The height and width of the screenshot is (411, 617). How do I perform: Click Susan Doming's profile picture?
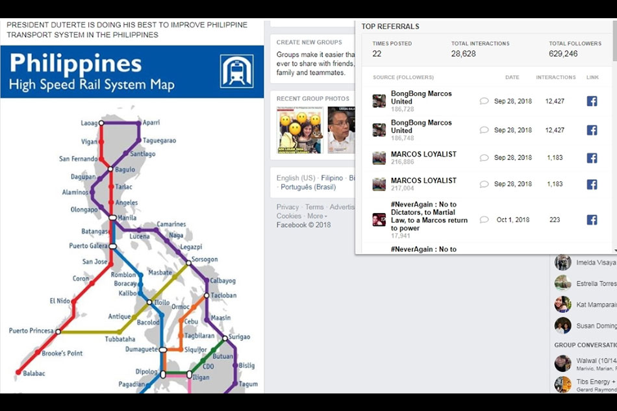pyautogui.click(x=562, y=326)
